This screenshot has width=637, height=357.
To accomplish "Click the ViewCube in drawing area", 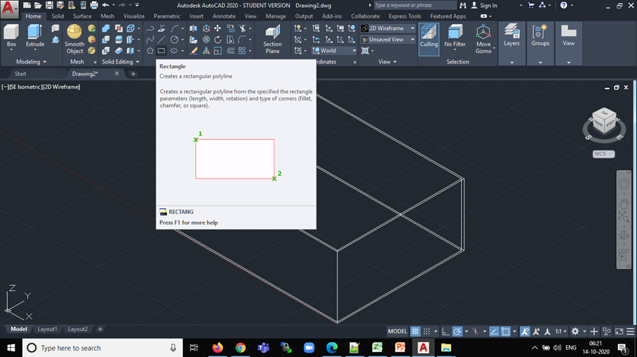I will pos(604,121).
